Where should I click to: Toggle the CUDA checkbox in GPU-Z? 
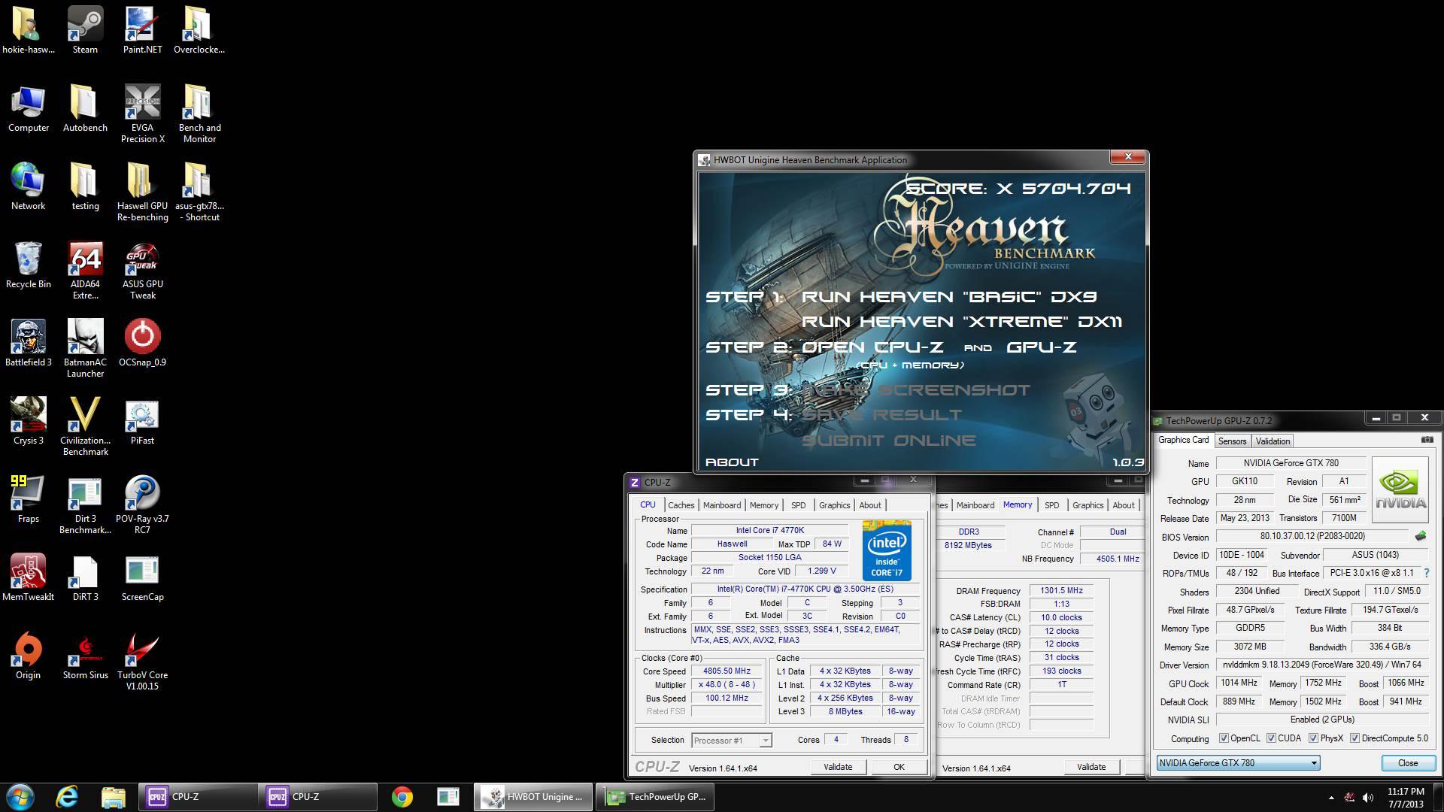(x=1271, y=738)
